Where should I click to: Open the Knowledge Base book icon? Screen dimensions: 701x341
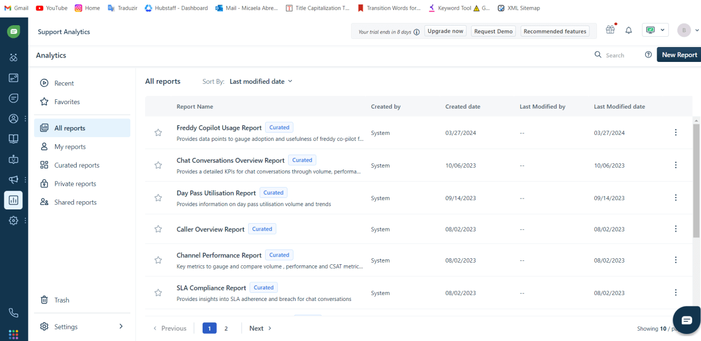(x=13, y=138)
